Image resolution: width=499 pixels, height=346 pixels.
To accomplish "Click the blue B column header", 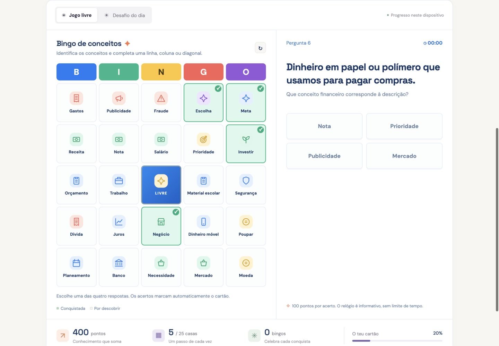I will [76, 72].
